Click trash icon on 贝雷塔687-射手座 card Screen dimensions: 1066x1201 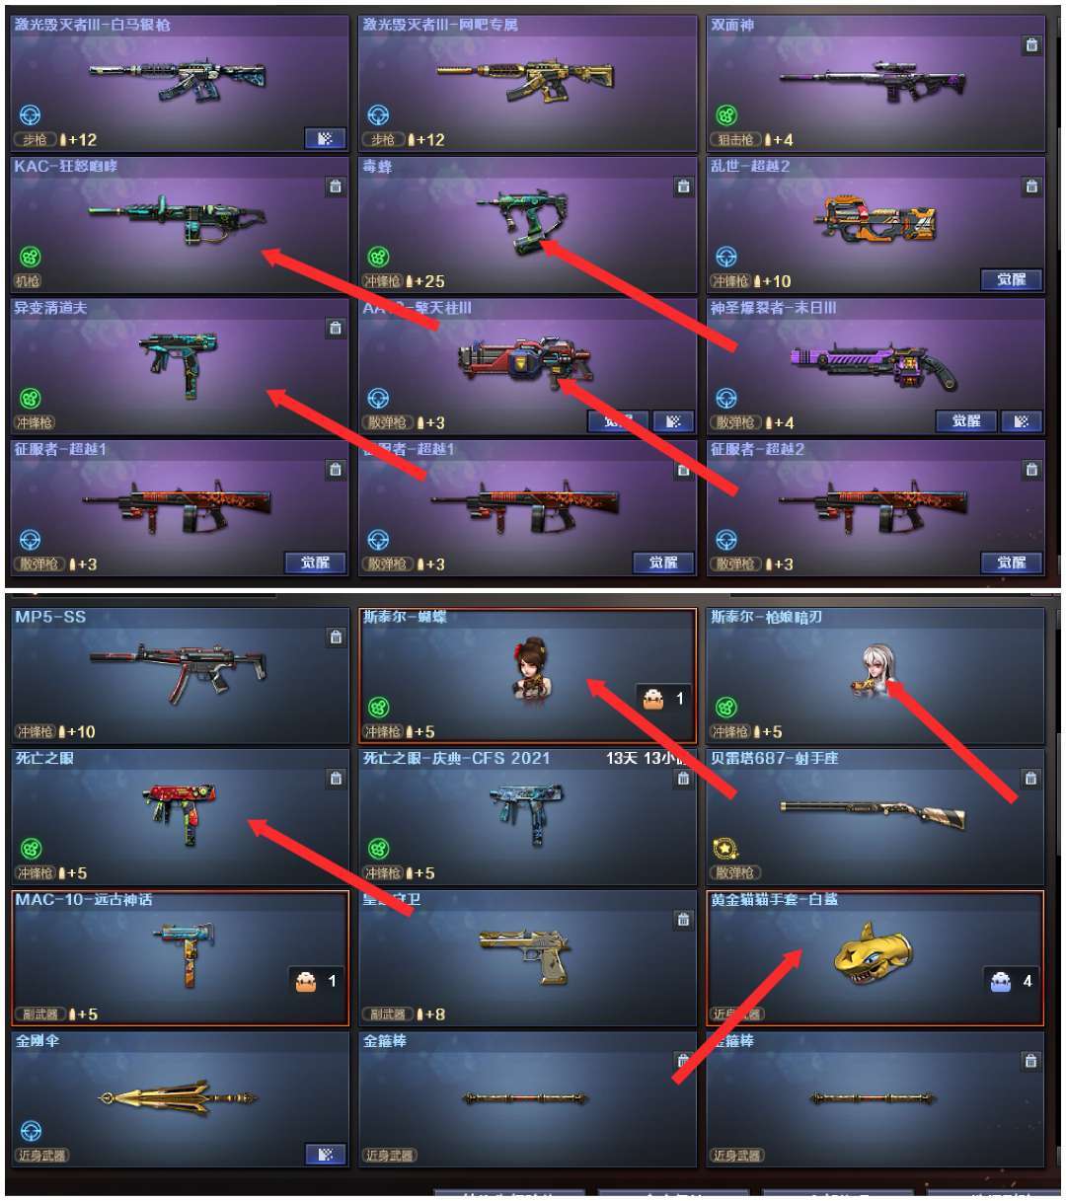coord(1031,779)
